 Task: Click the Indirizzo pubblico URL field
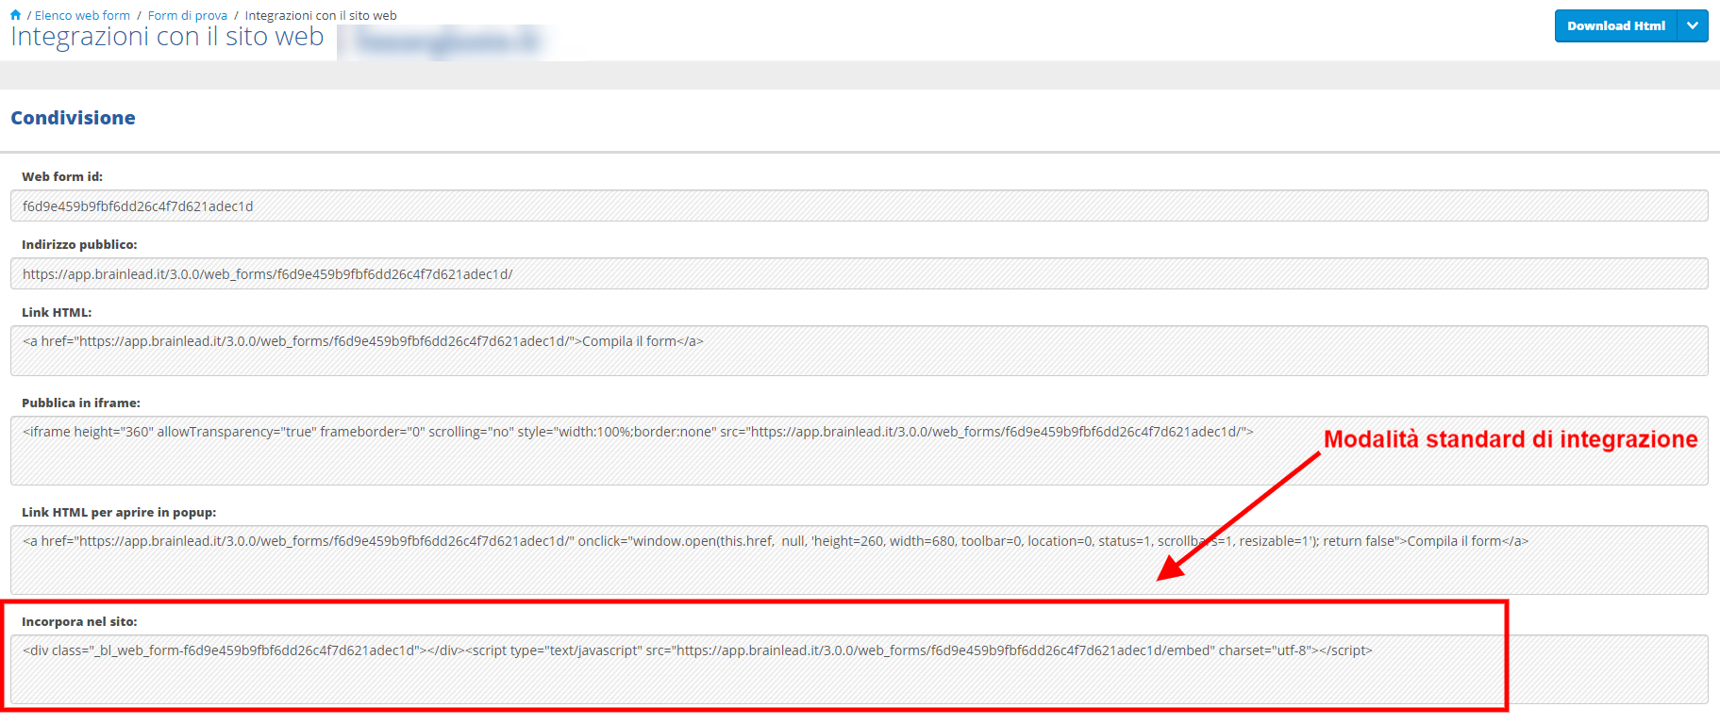[859, 273]
